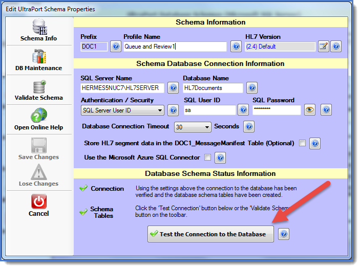
Task: Click the Database Schema Status Information header
Action: pos(210,173)
